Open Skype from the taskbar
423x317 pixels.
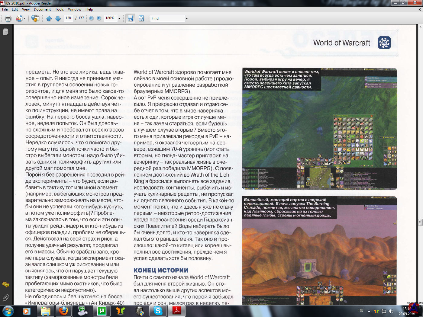pyautogui.click(x=158, y=311)
